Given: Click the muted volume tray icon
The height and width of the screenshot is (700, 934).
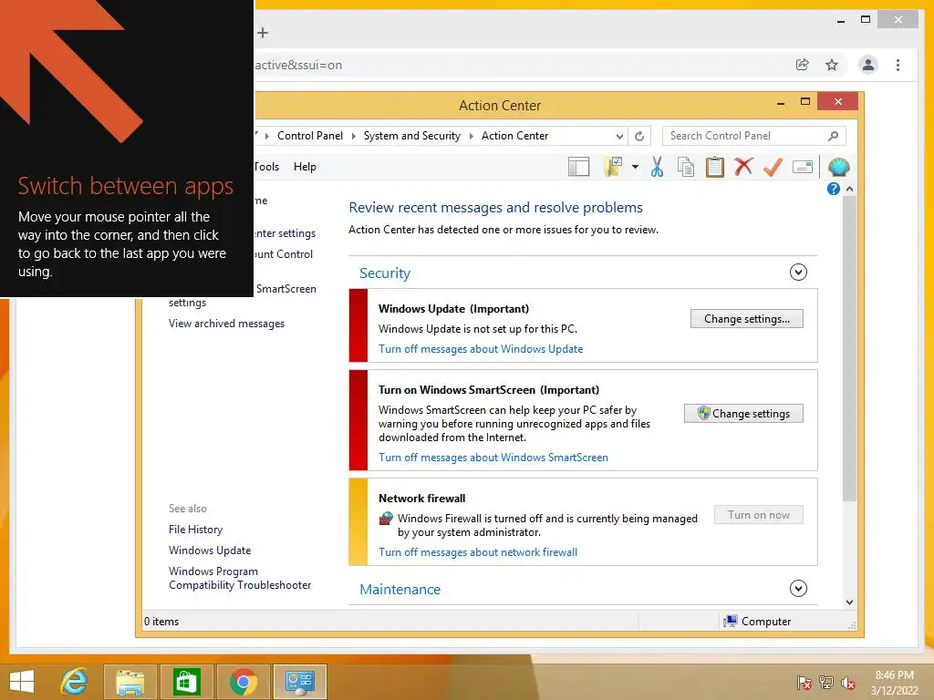Looking at the screenshot, I should point(847,683).
